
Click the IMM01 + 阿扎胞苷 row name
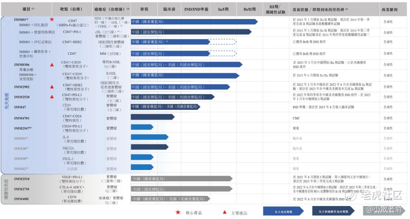pos(33,25)
